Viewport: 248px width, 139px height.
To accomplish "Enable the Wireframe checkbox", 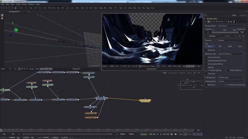I will coord(206,85).
